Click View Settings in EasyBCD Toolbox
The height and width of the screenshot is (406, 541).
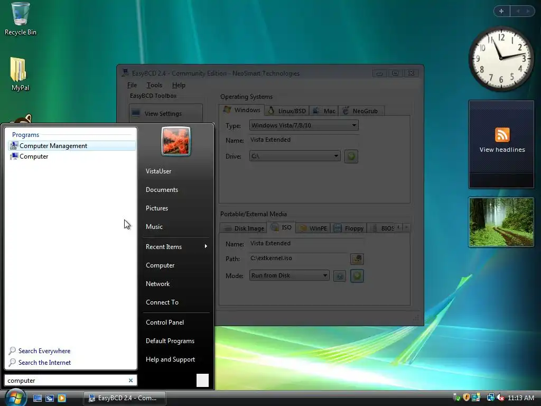(x=165, y=114)
